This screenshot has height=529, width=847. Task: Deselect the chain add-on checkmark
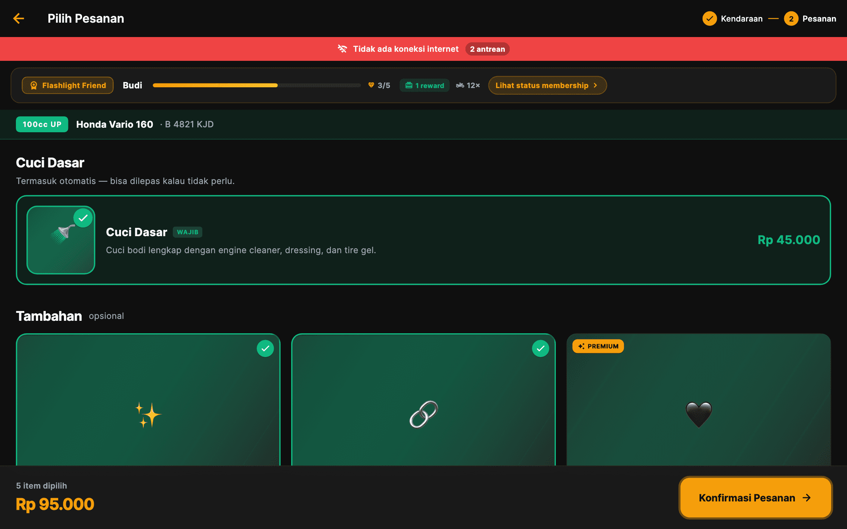coord(541,348)
